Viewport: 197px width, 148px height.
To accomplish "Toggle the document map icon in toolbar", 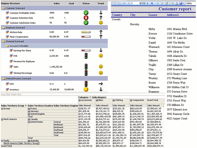I will pos(115,3).
